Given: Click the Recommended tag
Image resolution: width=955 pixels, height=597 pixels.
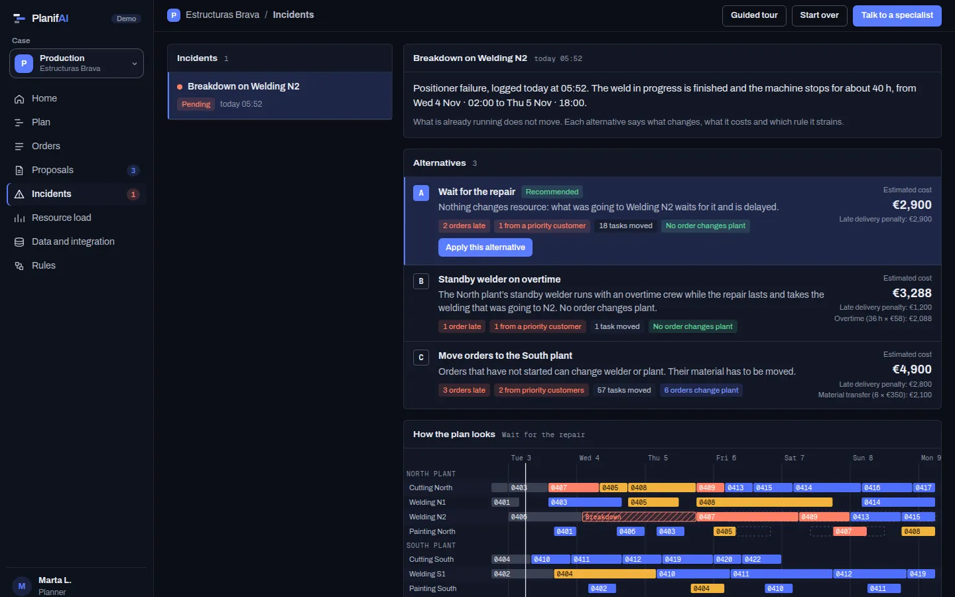Looking at the screenshot, I should click(x=552, y=192).
